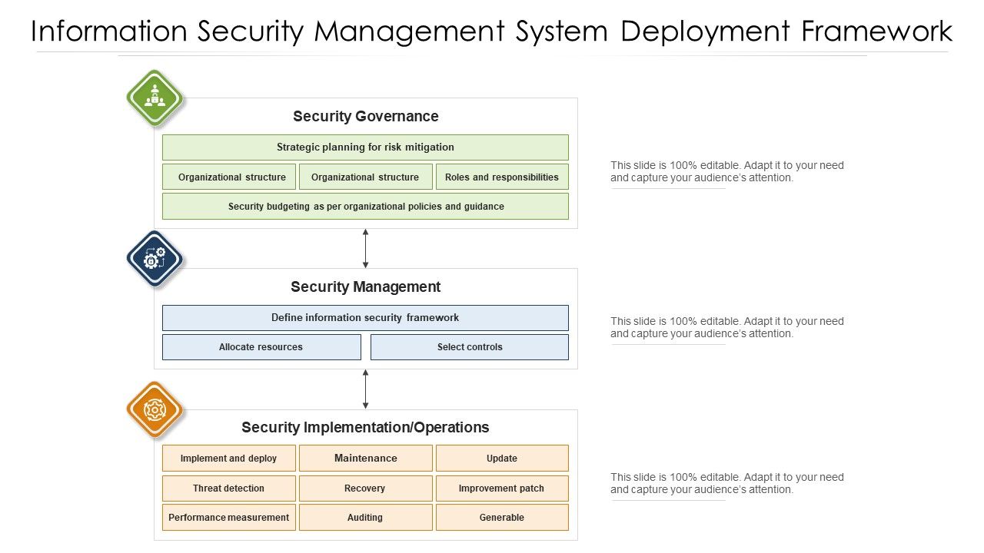984x553 pixels.
Task: Click the Allocate resources box
Action: (x=261, y=346)
